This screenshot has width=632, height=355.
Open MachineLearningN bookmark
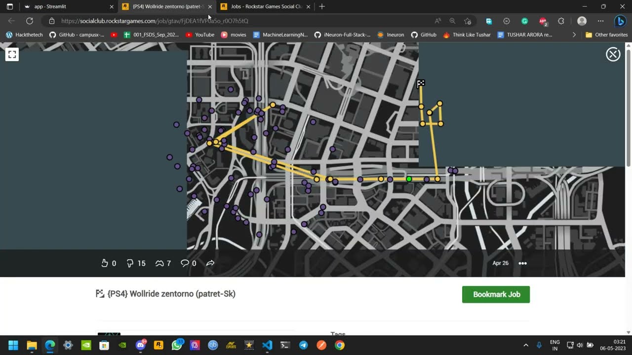coord(280,35)
